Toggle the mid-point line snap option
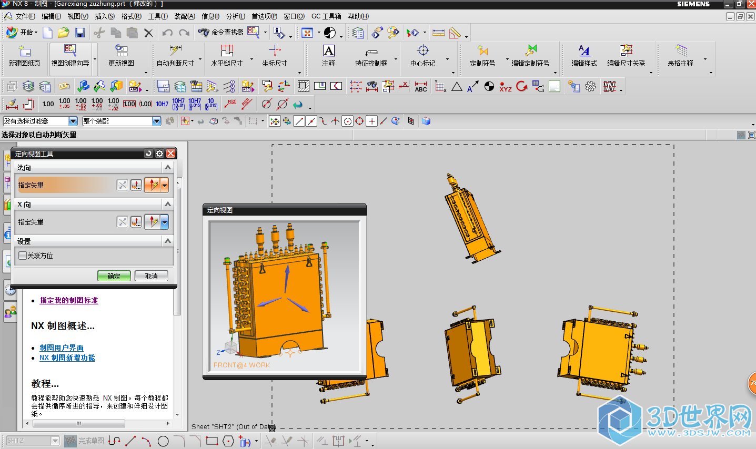The height and width of the screenshot is (449, 756). [311, 121]
